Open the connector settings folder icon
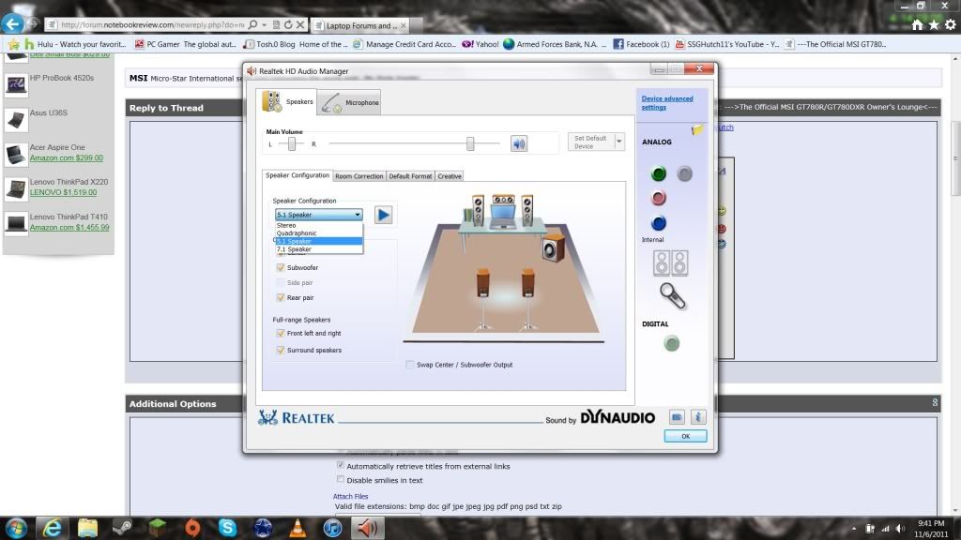Image resolution: width=961 pixels, height=540 pixels. 697,129
